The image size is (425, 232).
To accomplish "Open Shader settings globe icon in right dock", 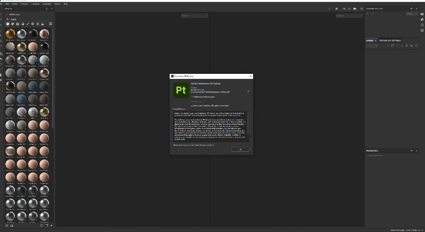I will [422, 20].
